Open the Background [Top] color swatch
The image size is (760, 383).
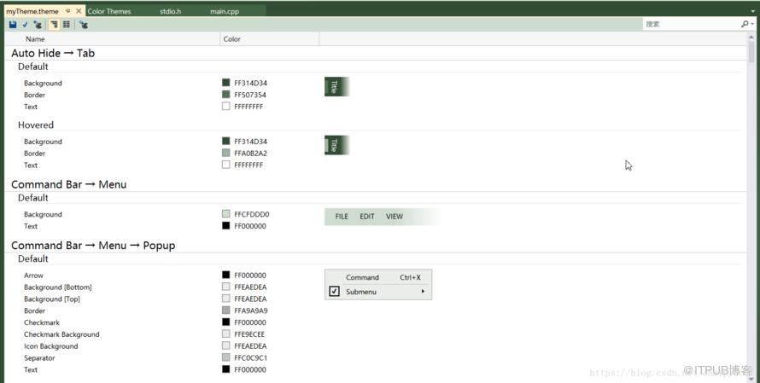226,299
